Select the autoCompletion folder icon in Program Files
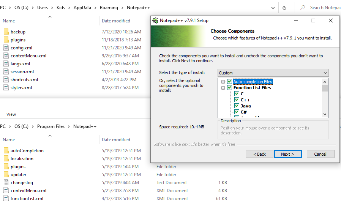The height and width of the screenshot is (202, 341). pos(6,150)
